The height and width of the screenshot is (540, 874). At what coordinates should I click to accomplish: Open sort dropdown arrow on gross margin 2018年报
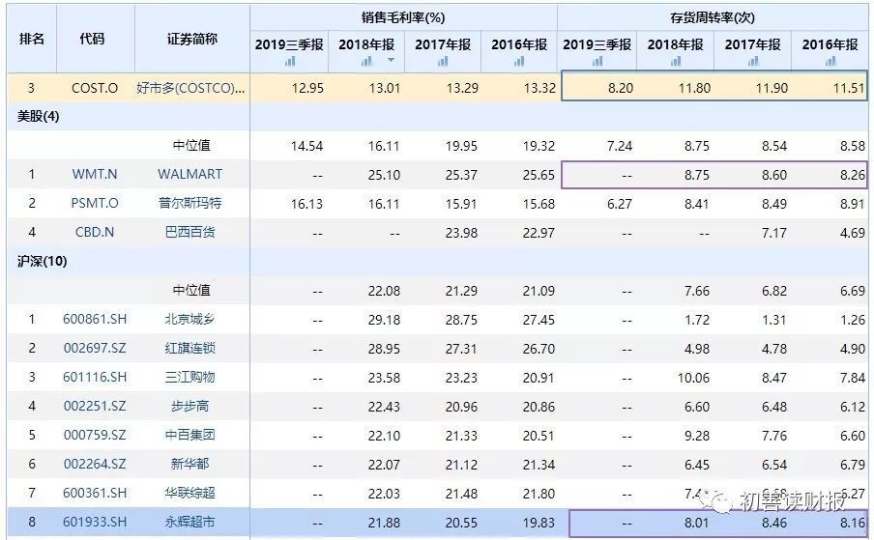[391, 60]
